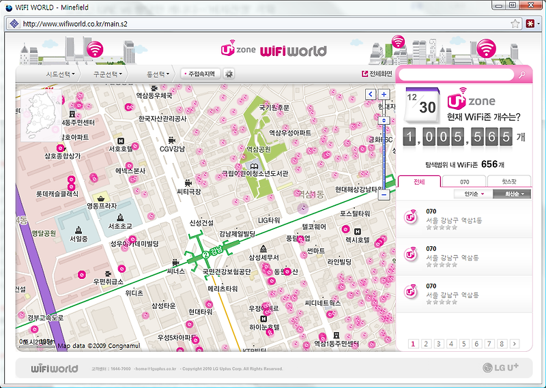Viewport: 546px width, 388px height.
Task: Select the 070 tab
Action: [x=464, y=182]
